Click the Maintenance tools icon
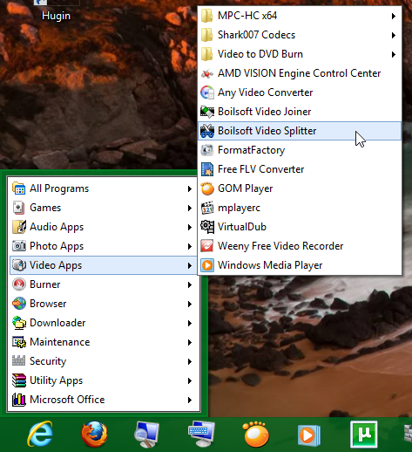This screenshot has height=452, width=412. tap(19, 342)
